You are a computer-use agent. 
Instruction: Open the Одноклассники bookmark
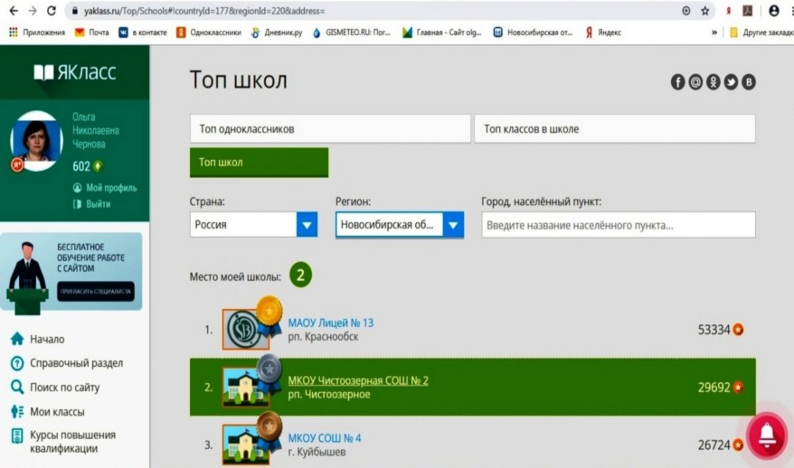pyautogui.click(x=209, y=33)
